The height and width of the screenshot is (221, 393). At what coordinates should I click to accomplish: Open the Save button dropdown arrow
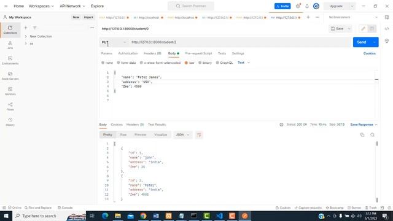coord(349,29)
